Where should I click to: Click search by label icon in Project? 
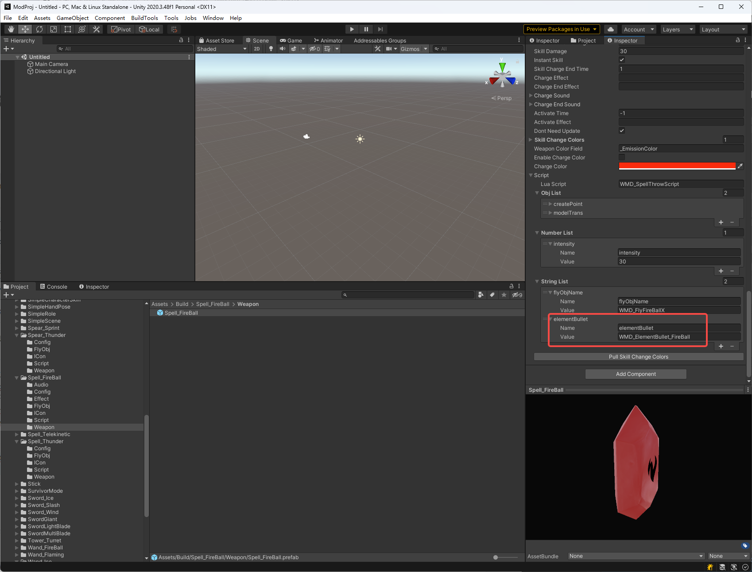[492, 295]
